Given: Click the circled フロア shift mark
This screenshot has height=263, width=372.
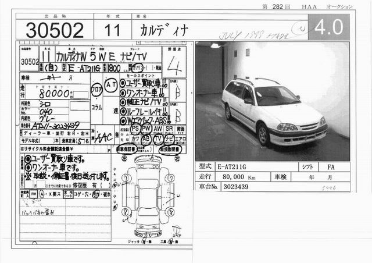Looking at the screenshot, I should click(x=96, y=90).
